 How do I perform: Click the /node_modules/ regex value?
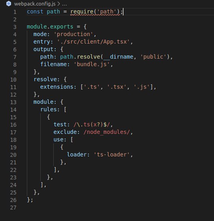tap(107, 132)
